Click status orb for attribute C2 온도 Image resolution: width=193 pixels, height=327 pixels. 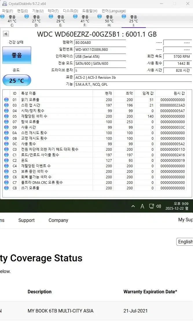(x=6, y=160)
